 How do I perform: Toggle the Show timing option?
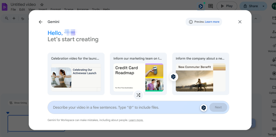click(18, 103)
